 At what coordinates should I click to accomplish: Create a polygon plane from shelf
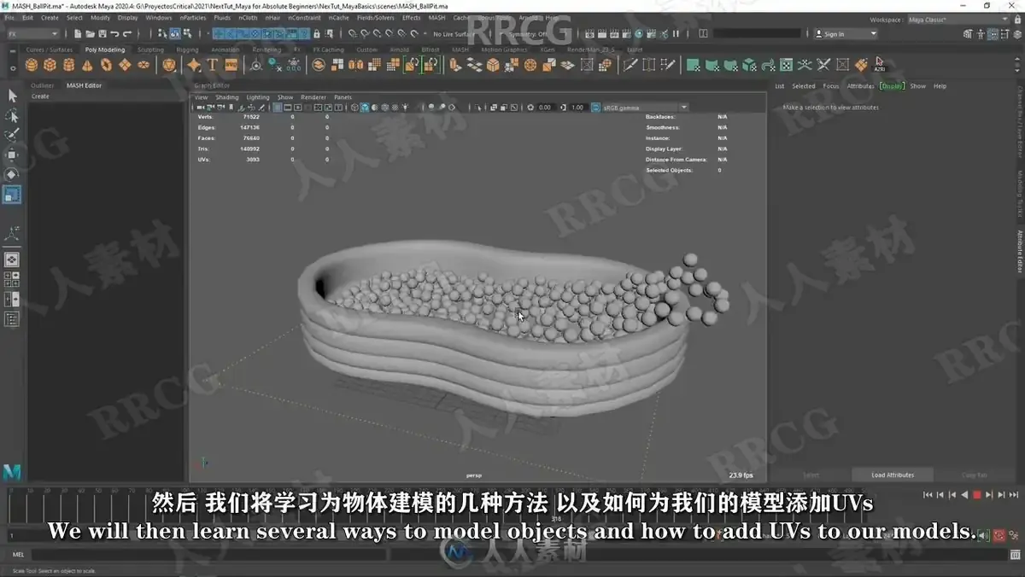(x=125, y=65)
